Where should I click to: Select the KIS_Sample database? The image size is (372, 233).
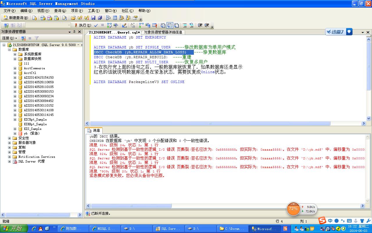pos(33,129)
